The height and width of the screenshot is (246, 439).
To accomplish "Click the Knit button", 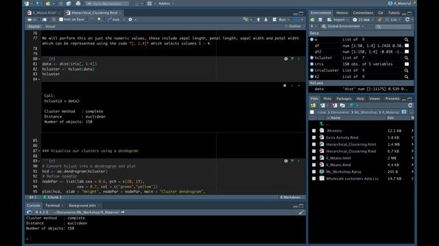I will coord(114,20).
